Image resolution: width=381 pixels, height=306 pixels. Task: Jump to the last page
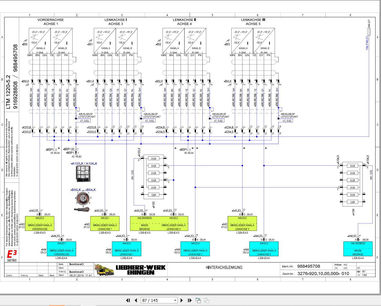click(x=190, y=301)
